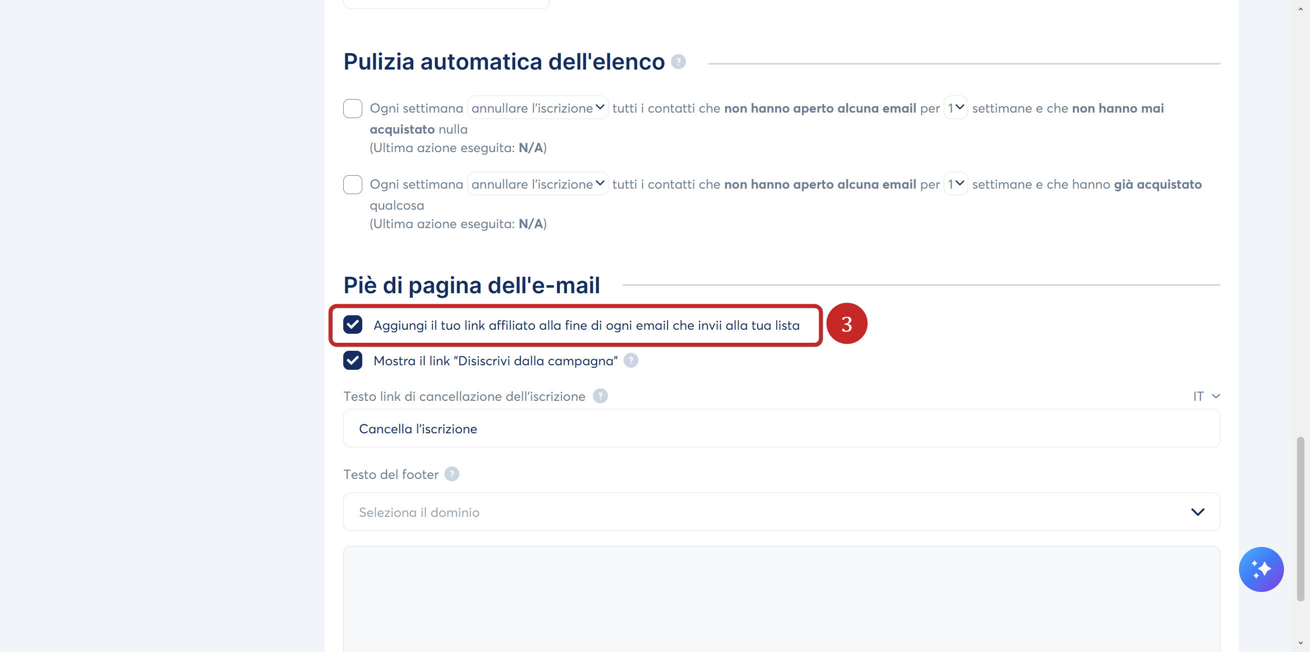
Task: Show help for Testo del footer
Action: (x=451, y=473)
